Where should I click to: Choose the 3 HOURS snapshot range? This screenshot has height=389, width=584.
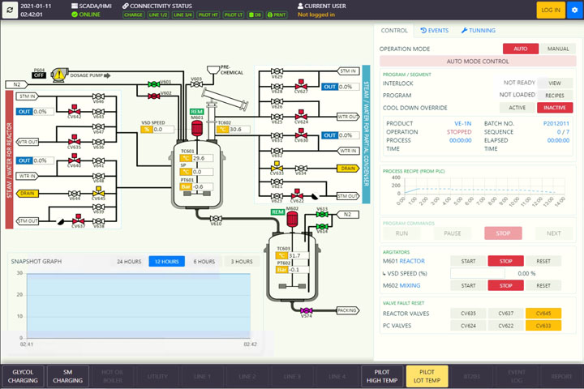pyautogui.click(x=242, y=262)
